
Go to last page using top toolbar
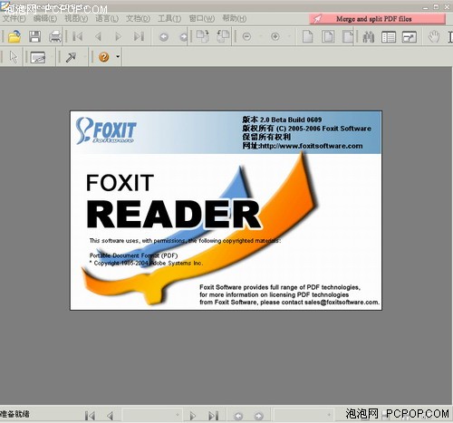tap(139, 36)
